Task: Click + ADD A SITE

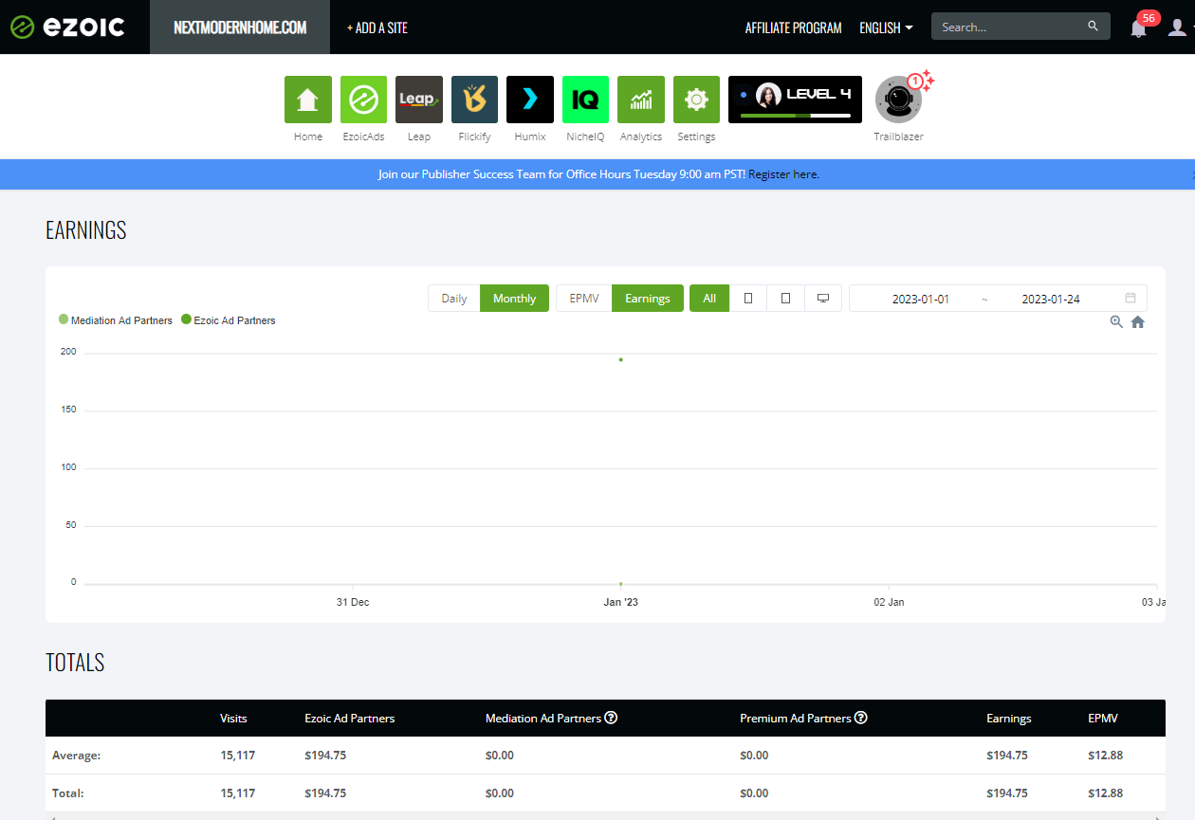Action: (x=377, y=27)
